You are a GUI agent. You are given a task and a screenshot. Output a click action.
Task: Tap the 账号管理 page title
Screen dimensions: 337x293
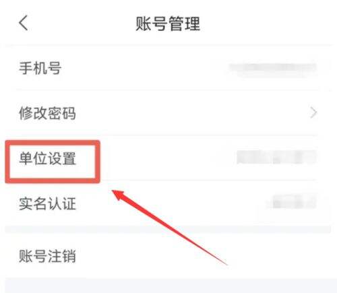[168, 24]
